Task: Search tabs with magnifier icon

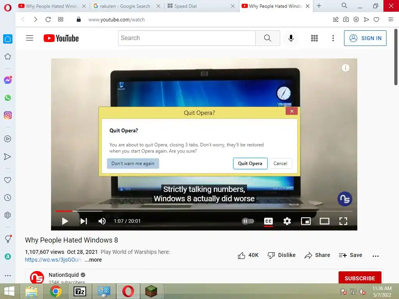Action: click(344, 5)
